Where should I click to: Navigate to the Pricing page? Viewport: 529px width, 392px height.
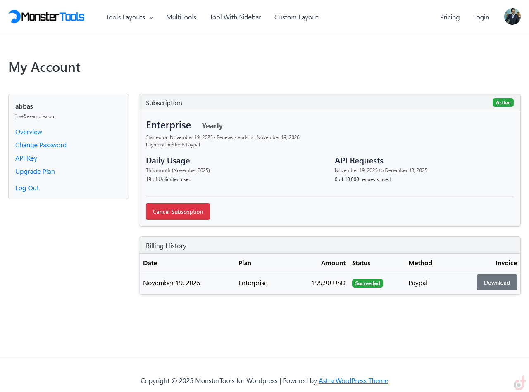450,17
